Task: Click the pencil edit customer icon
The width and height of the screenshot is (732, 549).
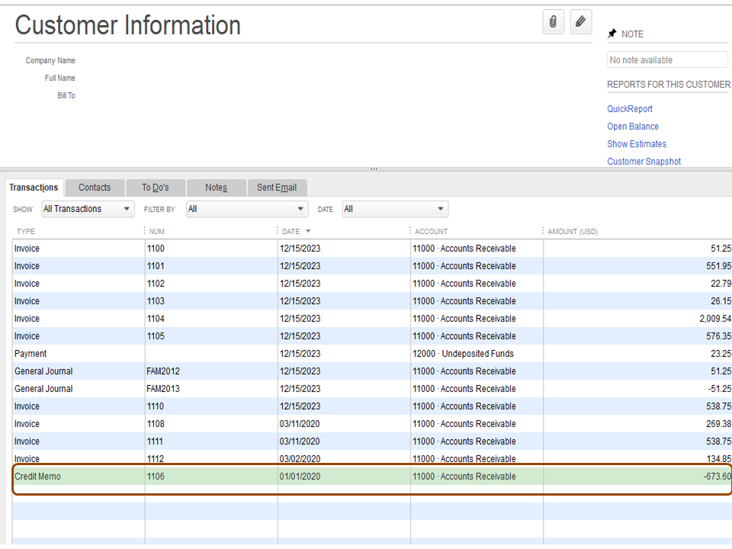Action: [x=581, y=22]
